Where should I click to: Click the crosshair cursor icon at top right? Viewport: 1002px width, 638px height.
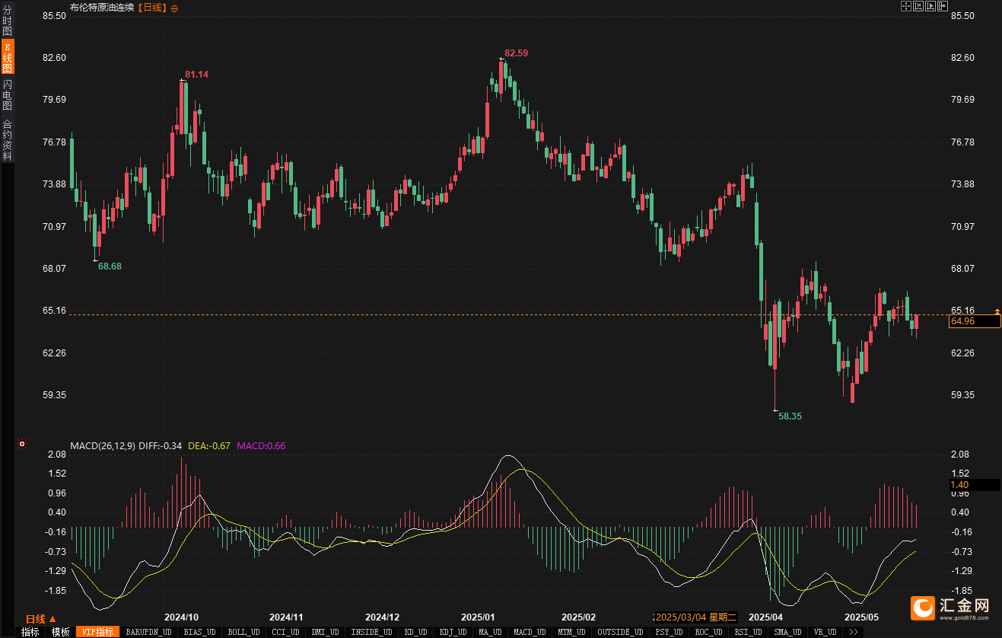pyautogui.click(x=906, y=6)
